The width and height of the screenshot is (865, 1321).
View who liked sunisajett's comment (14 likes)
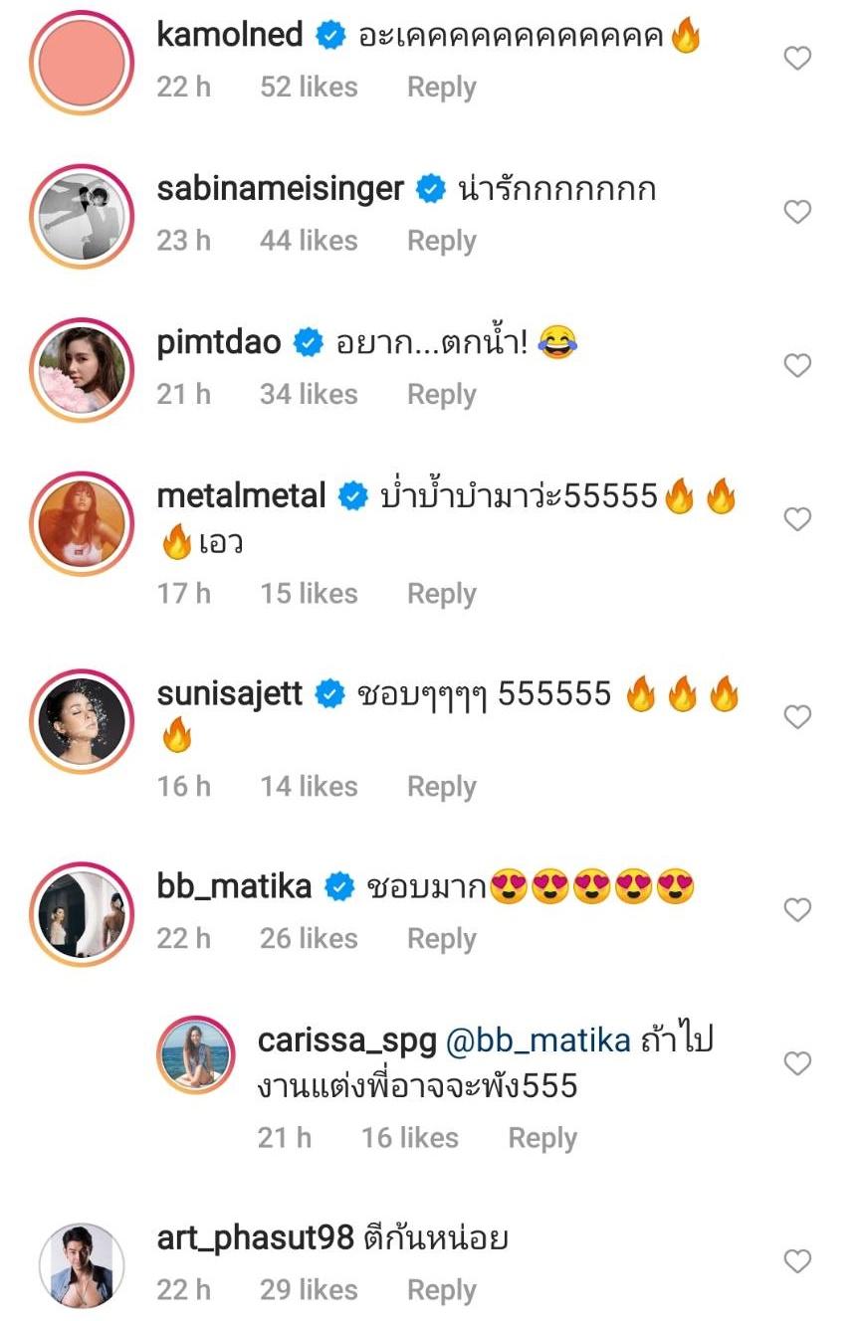(309, 787)
